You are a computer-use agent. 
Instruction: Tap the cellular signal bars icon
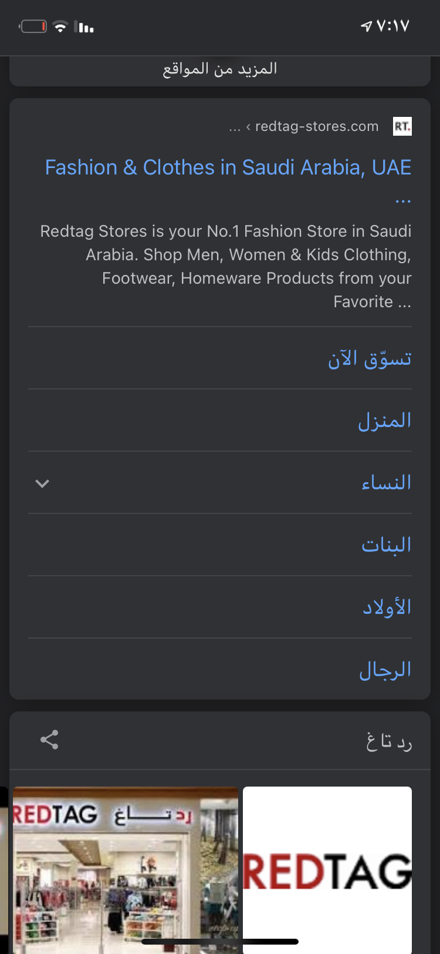click(x=85, y=27)
